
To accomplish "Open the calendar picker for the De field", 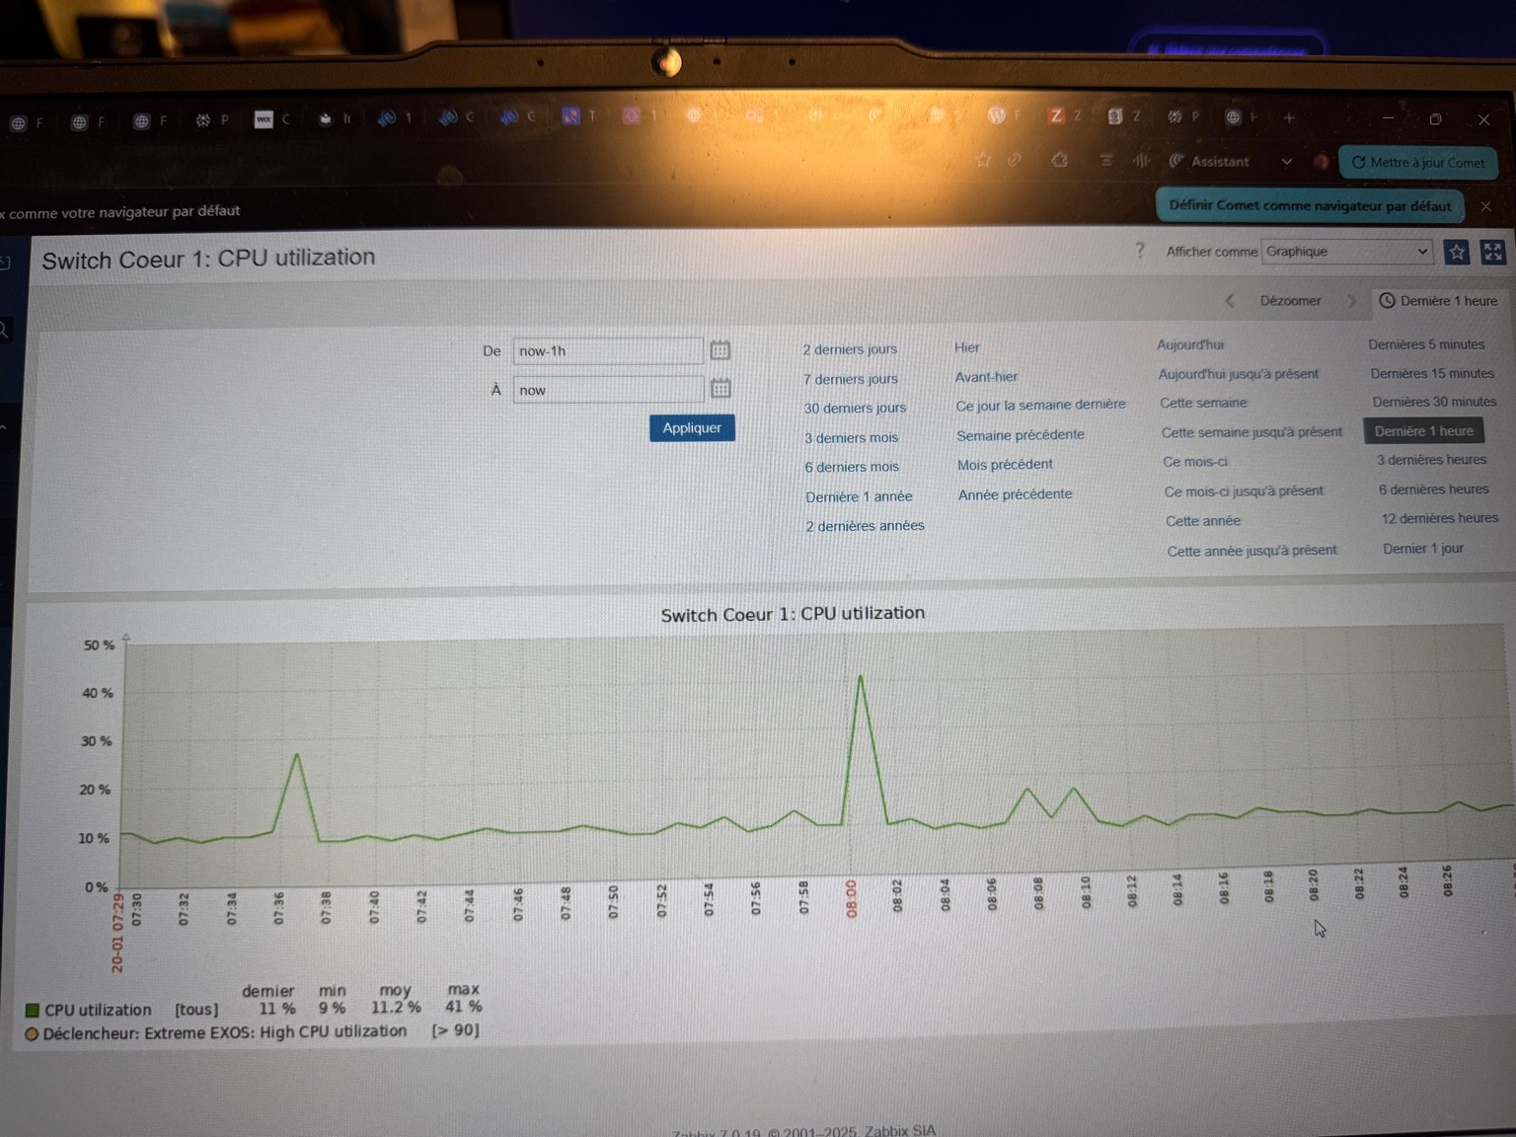I will coord(720,350).
